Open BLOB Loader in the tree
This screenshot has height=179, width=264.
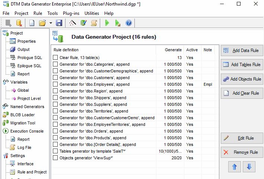(23, 115)
